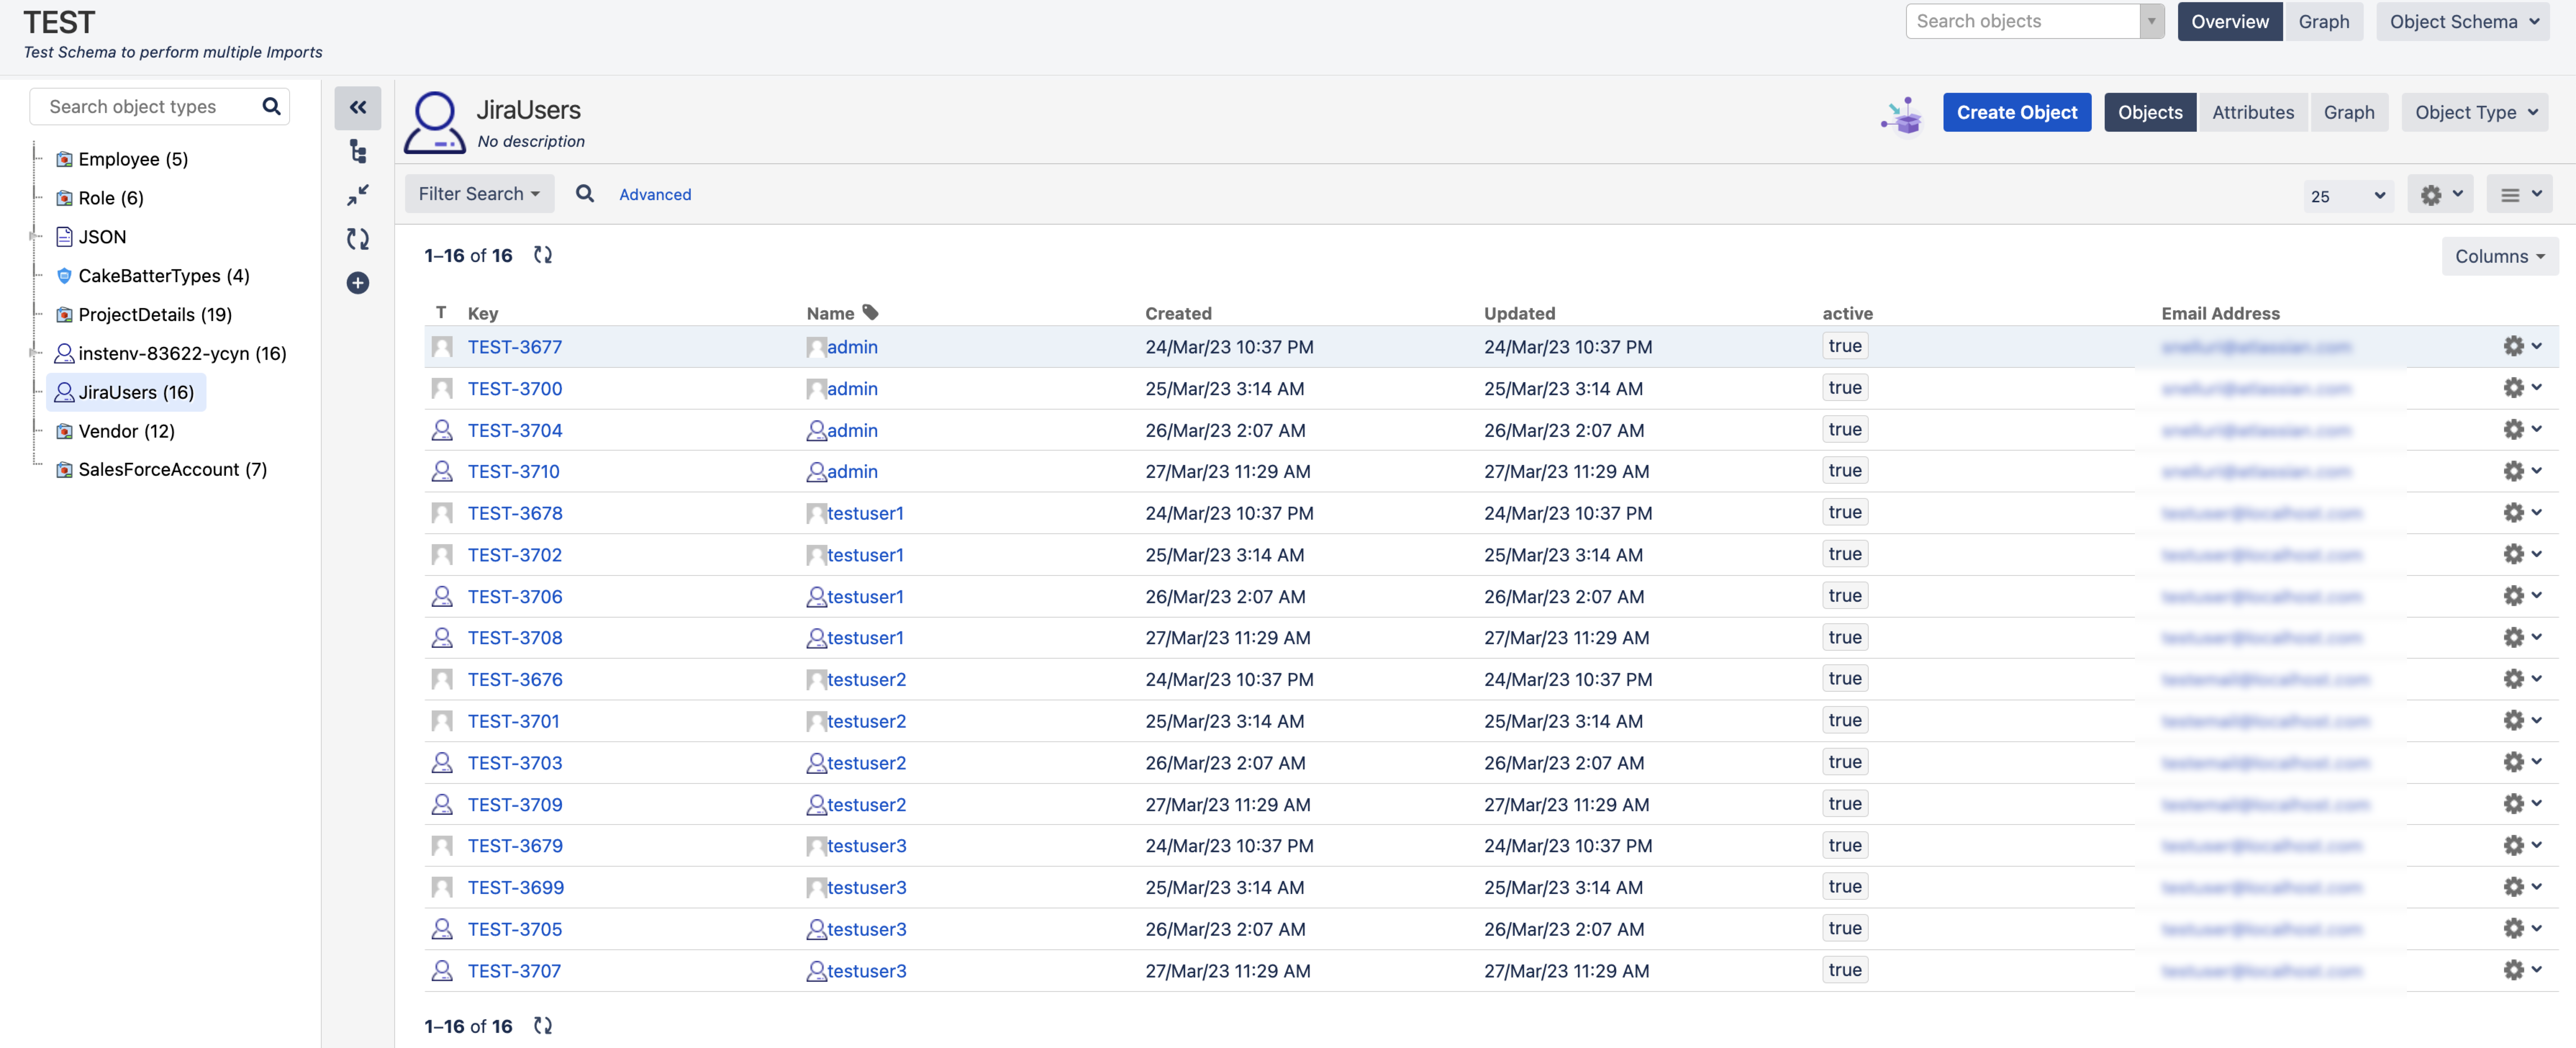Switch to the Overview tab

click(x=2229, y=22)
